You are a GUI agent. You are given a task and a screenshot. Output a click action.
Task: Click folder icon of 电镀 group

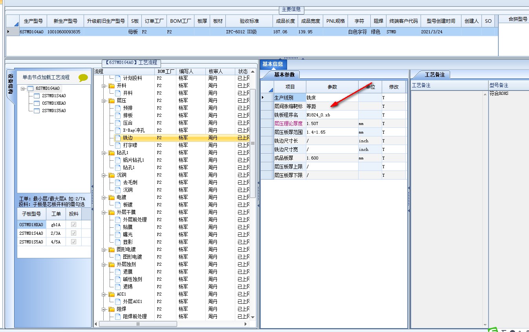(x=112, y=198)
